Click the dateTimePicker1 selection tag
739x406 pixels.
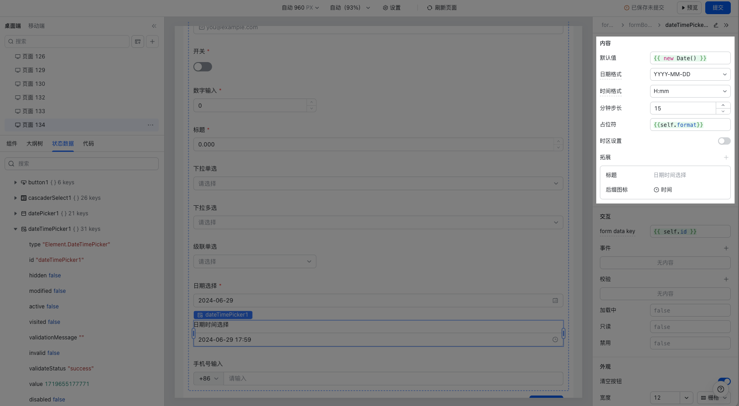[x=223, y=315]
